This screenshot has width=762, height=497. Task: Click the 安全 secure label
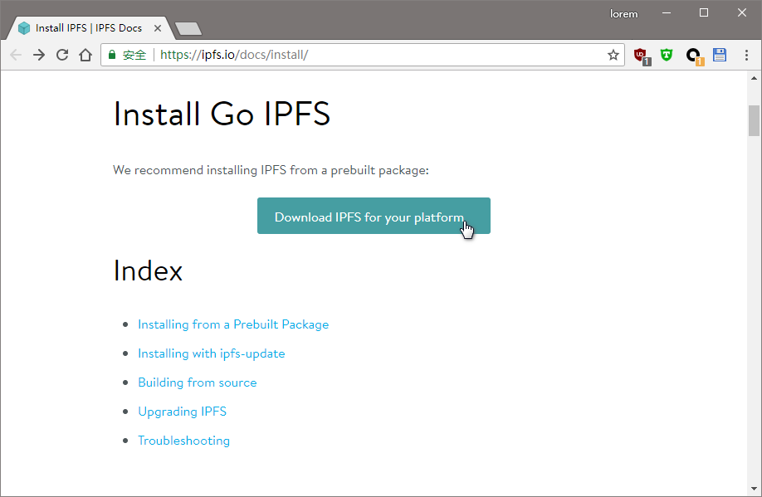(x=134, y=55)
